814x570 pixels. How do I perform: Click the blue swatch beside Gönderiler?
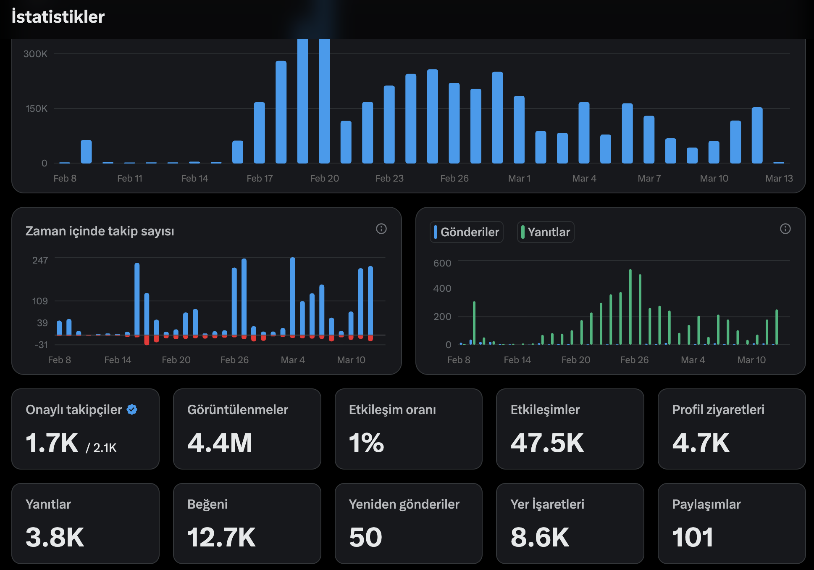[436, 232]
